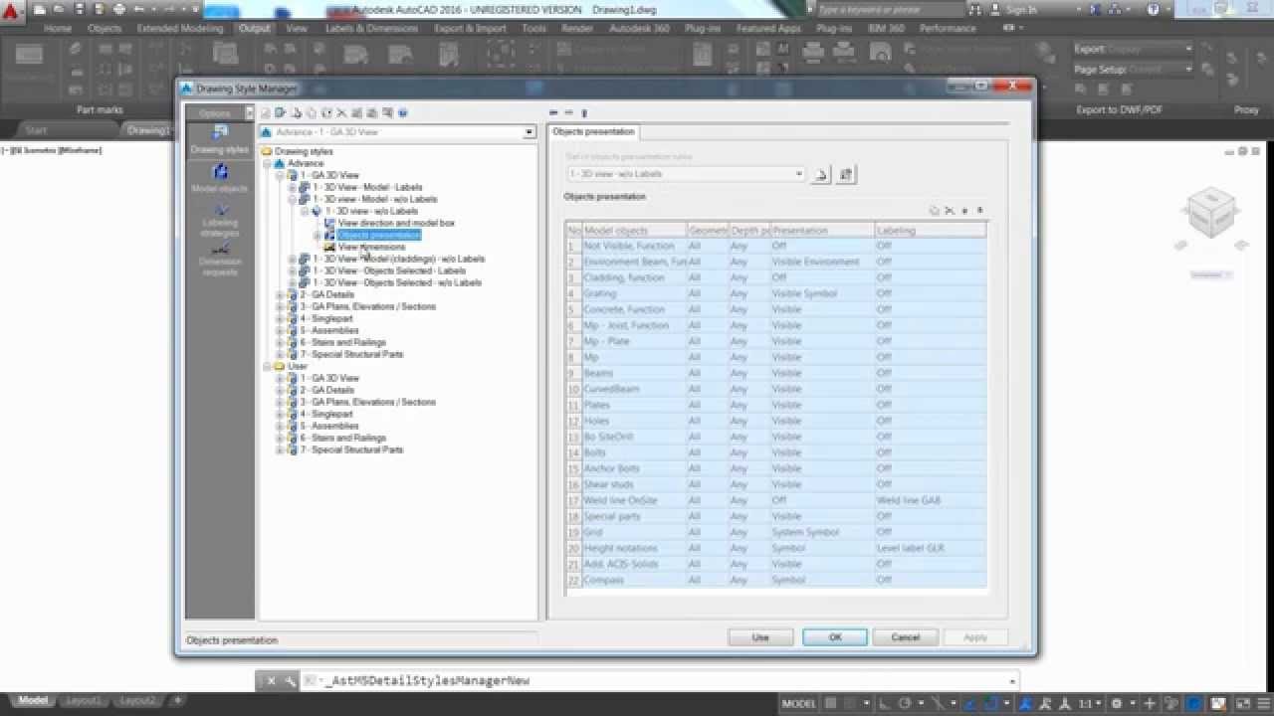Click the Visible Environment presentation cell

(822, 262)
